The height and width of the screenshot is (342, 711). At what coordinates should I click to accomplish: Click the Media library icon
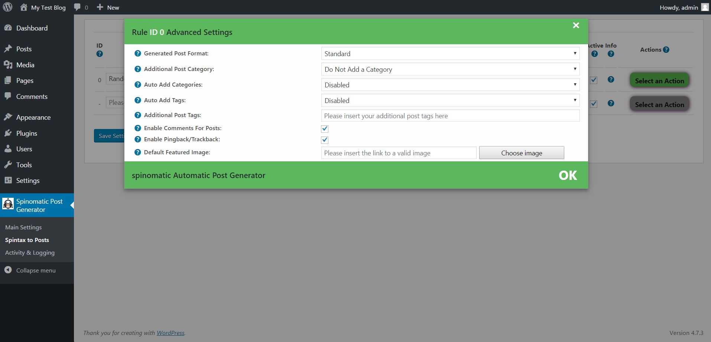click(x=8, y=64)
